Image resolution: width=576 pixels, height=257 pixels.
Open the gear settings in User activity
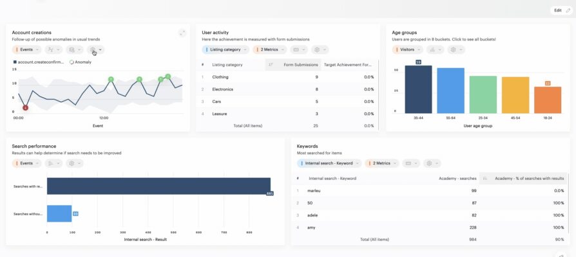click(x=320, y=49)
